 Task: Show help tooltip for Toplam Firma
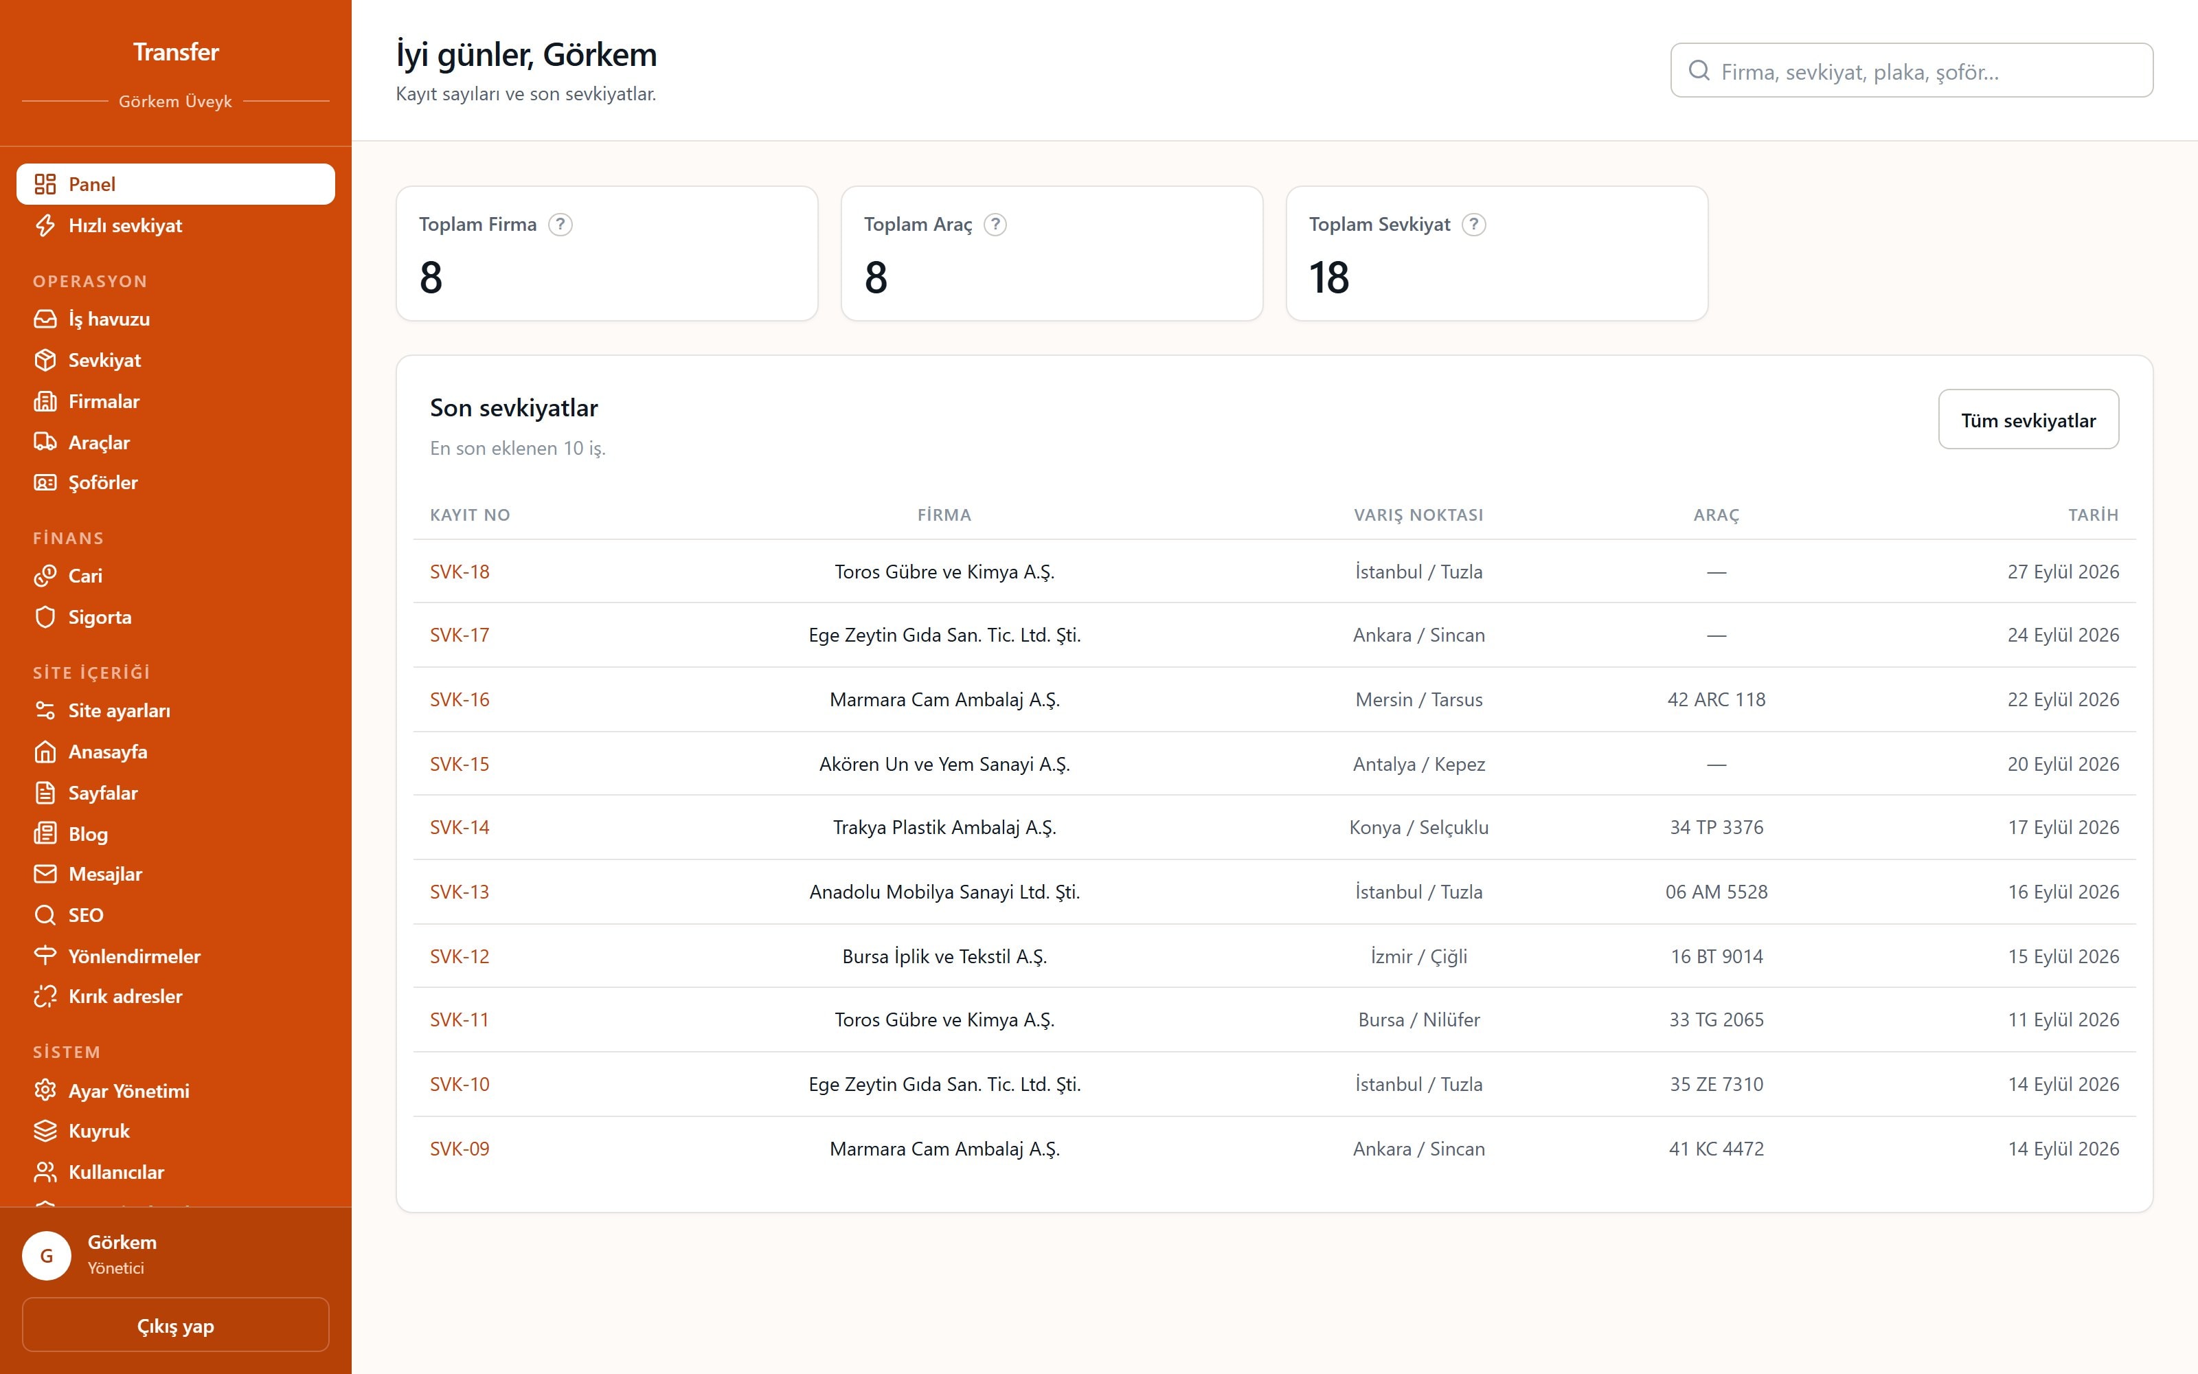tap(560, 225)
